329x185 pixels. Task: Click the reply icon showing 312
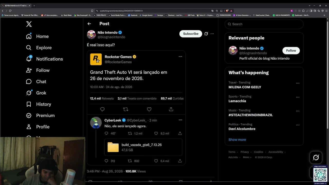[x=106, y=161]
